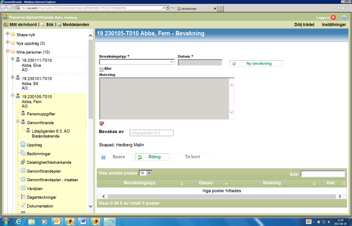Click the Bevakas av Lötsjögården 6:3 field
The image size is (352, 226).
(151, 133)
